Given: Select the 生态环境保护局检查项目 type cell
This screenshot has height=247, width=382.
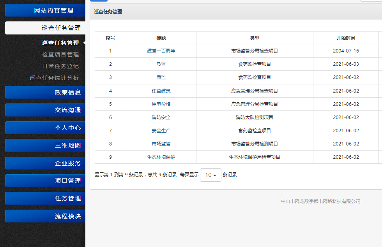Looking at the screenshot, I should point(255,157).
